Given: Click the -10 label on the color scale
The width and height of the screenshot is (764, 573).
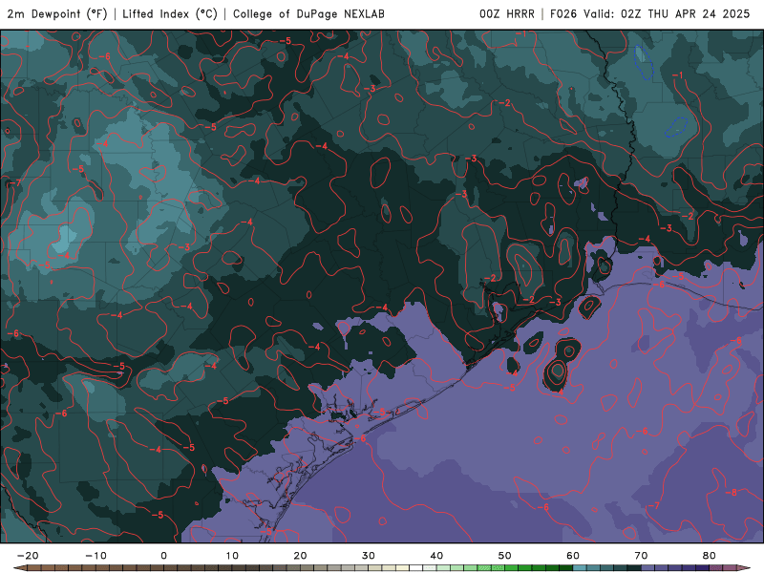Looking at the screenshot, I should pyautogui.click(x=95, y=556).
